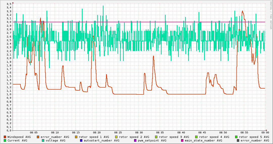Click the 09:00 time axis label

pos(265,133)
